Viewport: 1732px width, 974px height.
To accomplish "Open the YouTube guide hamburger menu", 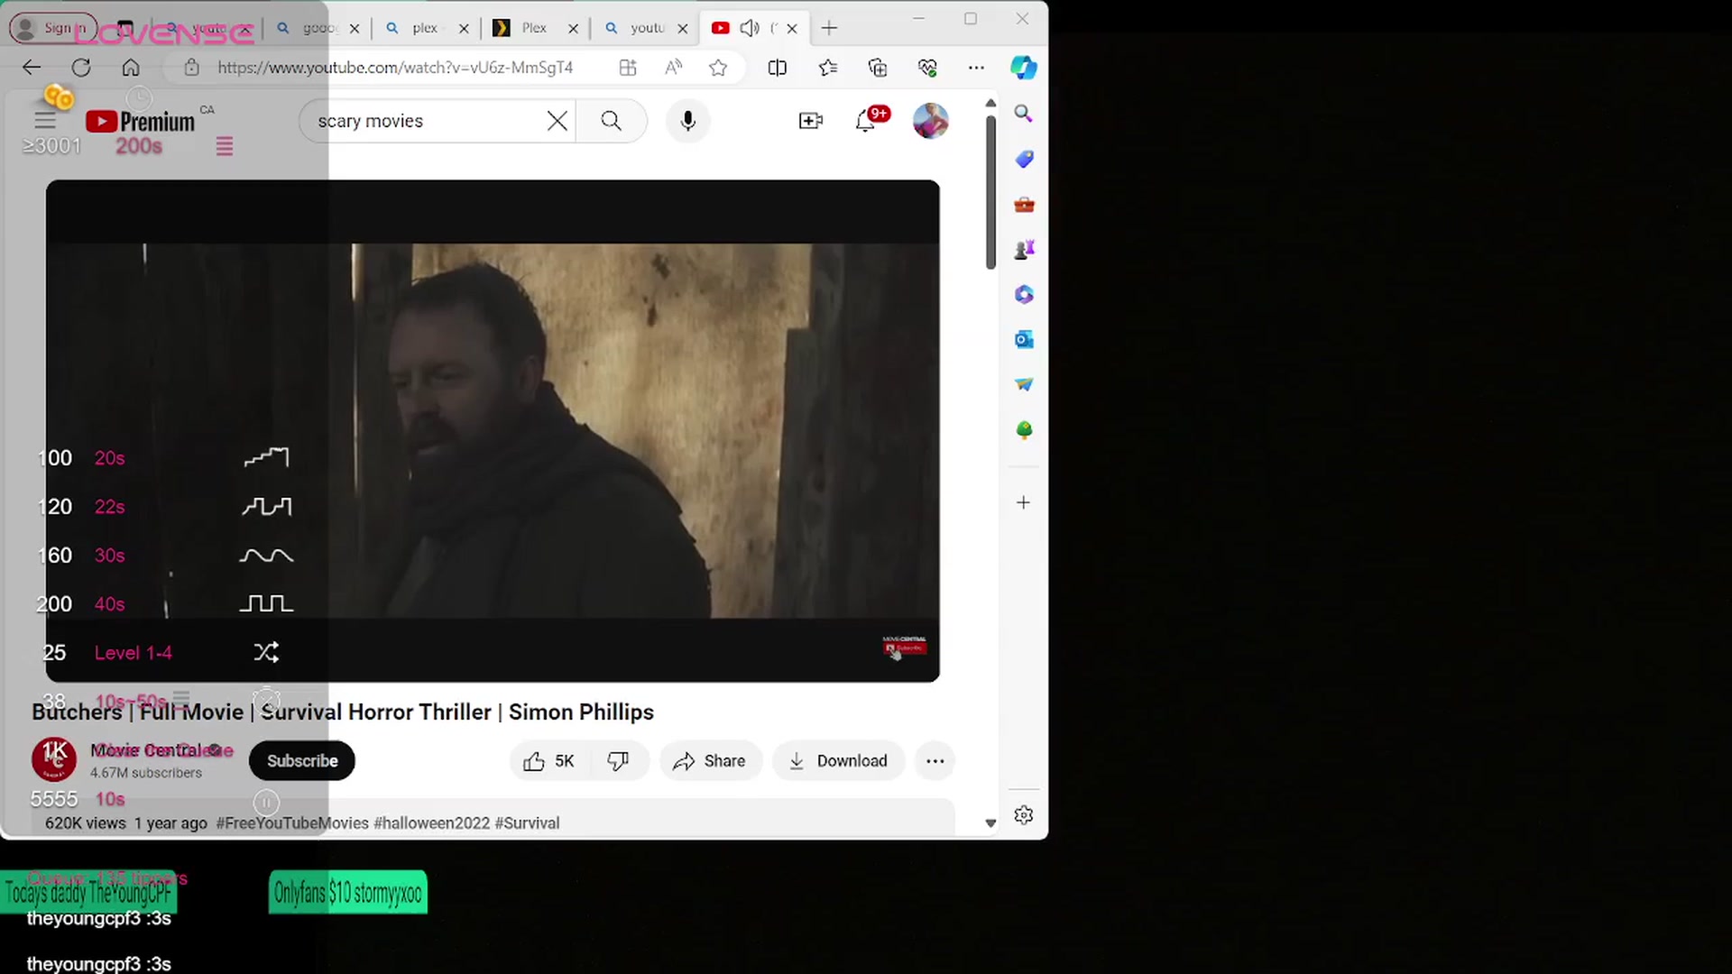I will [x=45, y=121].
